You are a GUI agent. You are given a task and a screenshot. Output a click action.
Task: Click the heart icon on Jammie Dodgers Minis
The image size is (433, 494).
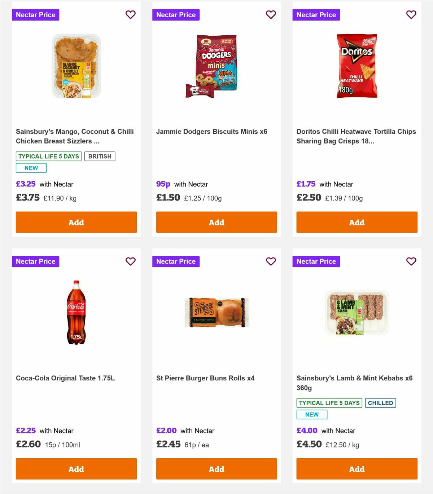coord(271,15)
